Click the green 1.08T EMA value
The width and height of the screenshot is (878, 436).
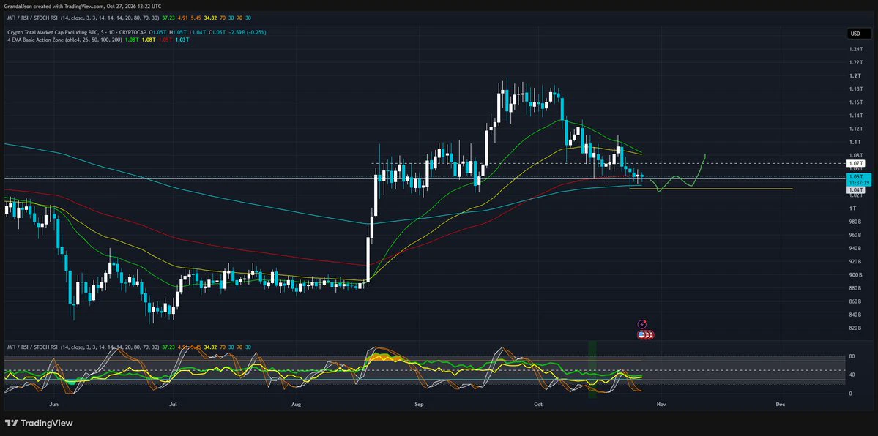132,40
